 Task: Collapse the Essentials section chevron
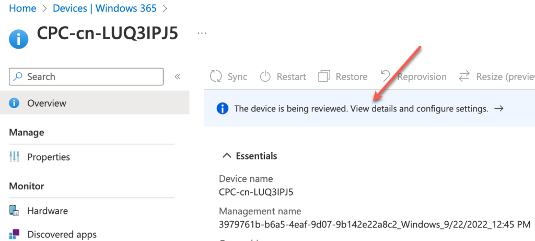click(227, 156)
